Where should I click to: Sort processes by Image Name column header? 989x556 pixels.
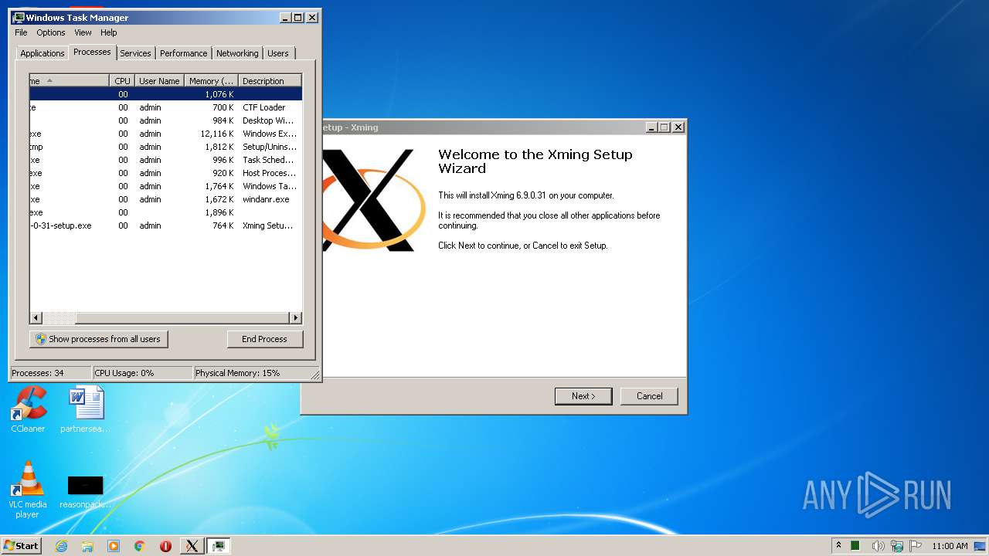click(x=70, y=80)
